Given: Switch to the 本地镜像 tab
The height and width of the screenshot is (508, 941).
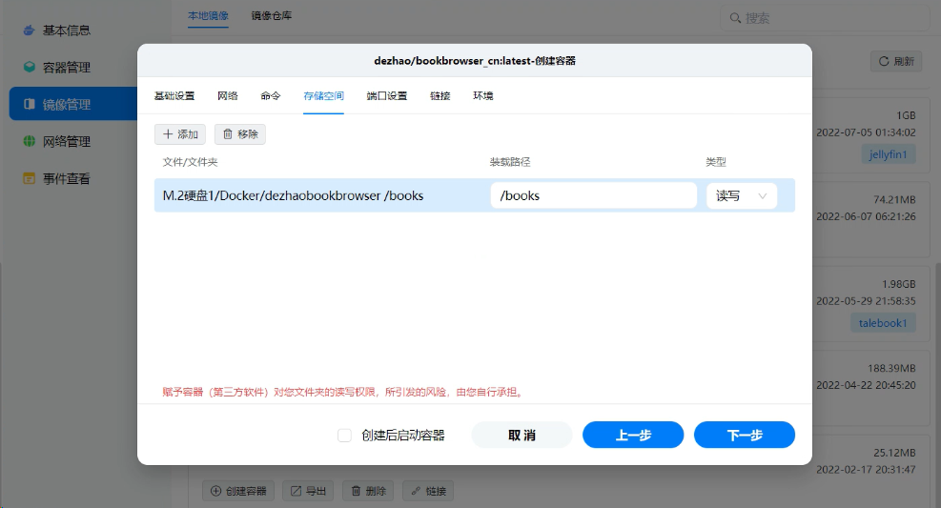Looking at the screenshot, I should tap(208, 15).
